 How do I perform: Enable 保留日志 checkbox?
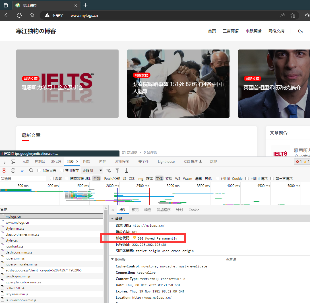39,170
